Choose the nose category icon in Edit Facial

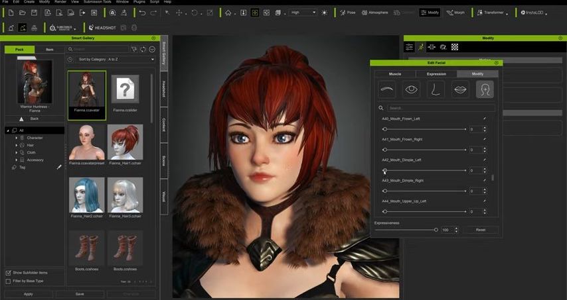tap(436, 89)
